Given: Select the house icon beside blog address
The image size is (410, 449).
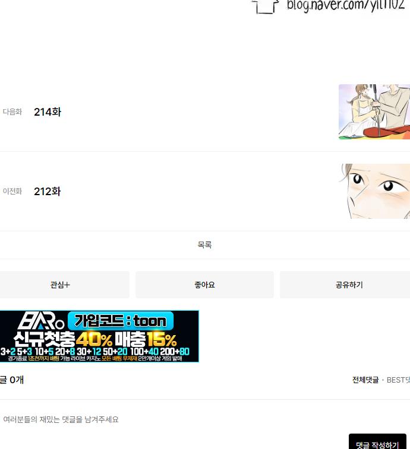Looking at the screenshot, I should click(265, 7).
